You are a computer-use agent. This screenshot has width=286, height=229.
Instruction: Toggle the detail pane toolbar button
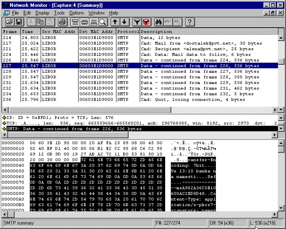(x=84, y=22)
